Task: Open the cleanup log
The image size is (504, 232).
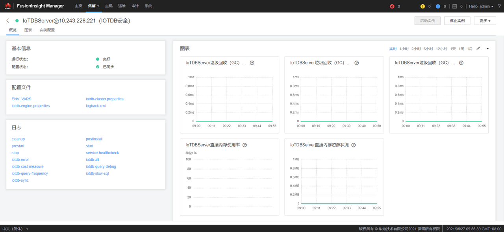Action: coord(18,139)
